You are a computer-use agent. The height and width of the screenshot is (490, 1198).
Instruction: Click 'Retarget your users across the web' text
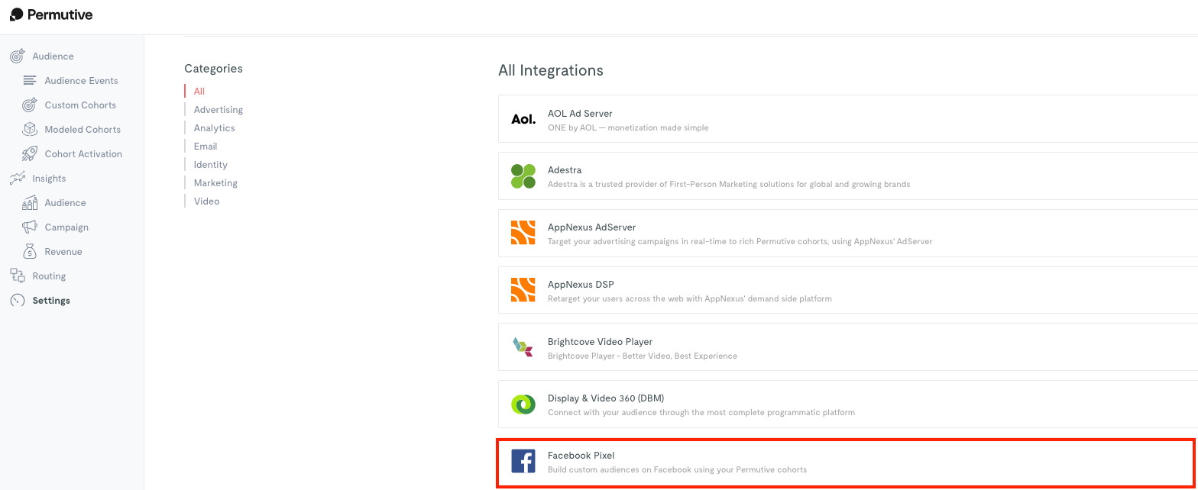[x=690, y=298]
